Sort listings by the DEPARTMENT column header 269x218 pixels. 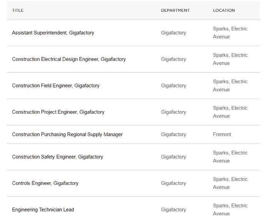point(175,10)
